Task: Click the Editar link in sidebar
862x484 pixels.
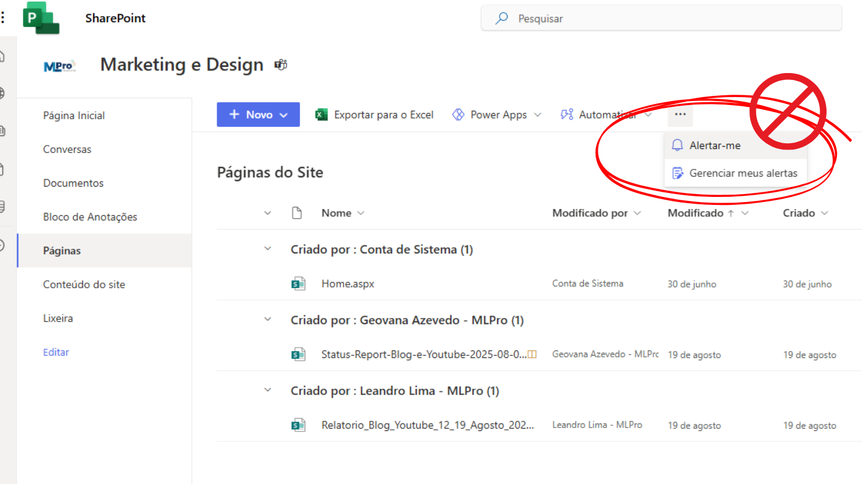Action: coord(56,352)
